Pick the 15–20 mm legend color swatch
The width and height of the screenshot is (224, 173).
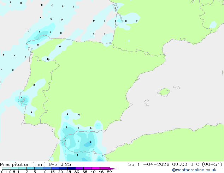point(55,168)
